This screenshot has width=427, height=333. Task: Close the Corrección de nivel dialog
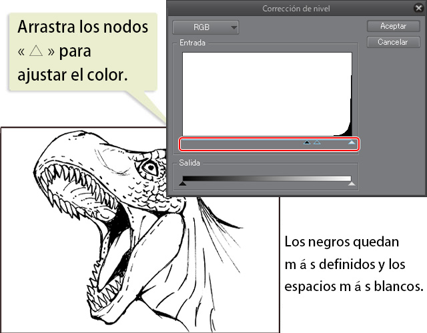coord(418,9)
